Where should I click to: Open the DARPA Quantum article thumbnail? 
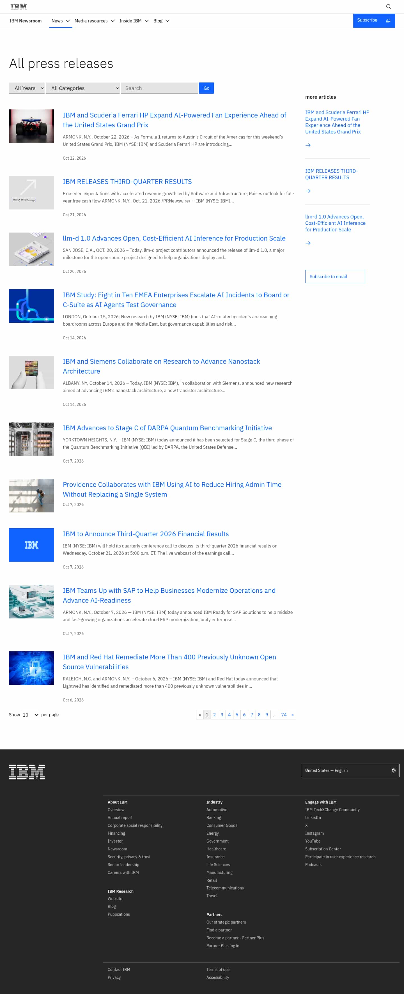pyautogui.click(x=31, y=439)
